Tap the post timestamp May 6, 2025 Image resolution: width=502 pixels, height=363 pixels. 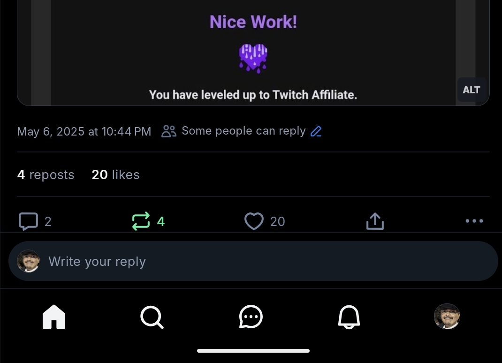tap(84, 131)
